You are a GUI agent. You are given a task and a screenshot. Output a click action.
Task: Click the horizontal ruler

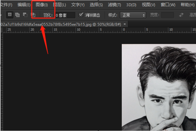click(99, 30)
